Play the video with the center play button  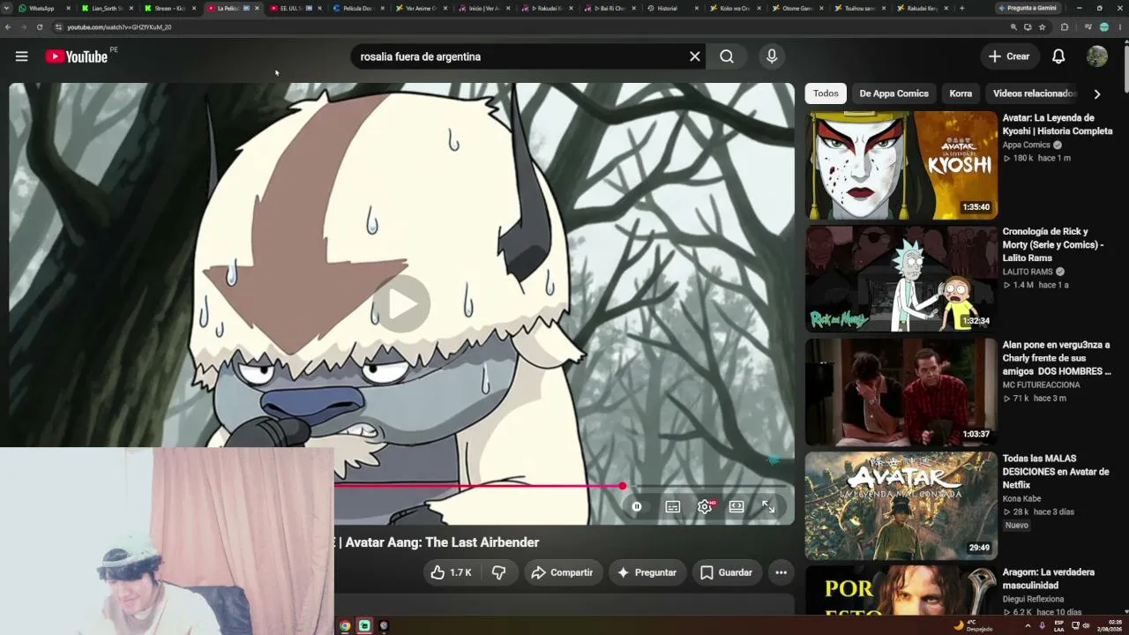click(x=402, y=303)
